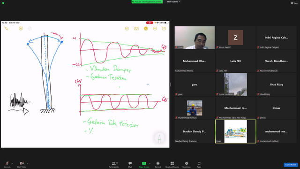This screenshot has width=300, height=169.
Task: Open Breakout Rooms
Action: click(x=172, y=164)
